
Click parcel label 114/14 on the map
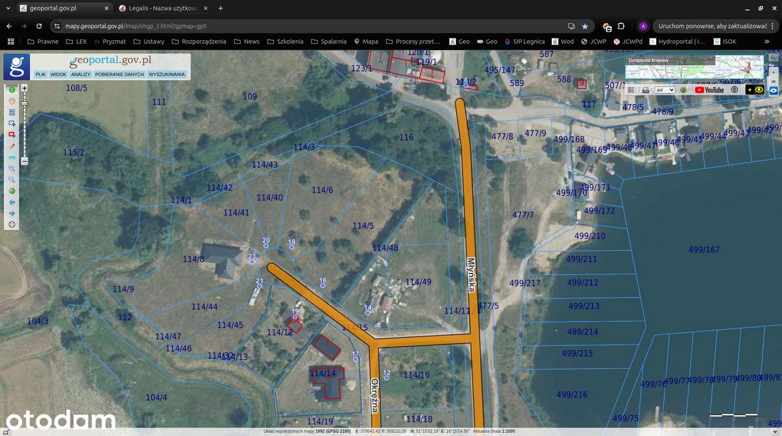click(323, 374)
